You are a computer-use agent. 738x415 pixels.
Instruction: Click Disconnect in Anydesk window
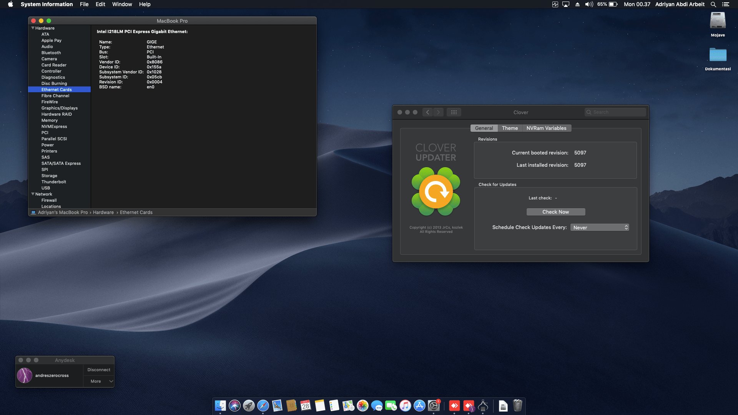99,370
